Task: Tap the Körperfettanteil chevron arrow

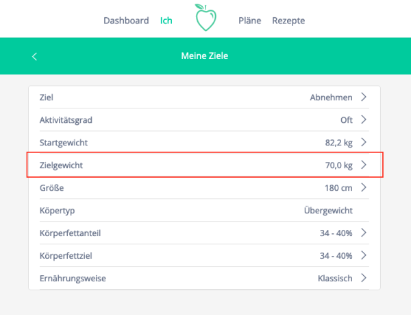Action: click(x=364, y=233)
